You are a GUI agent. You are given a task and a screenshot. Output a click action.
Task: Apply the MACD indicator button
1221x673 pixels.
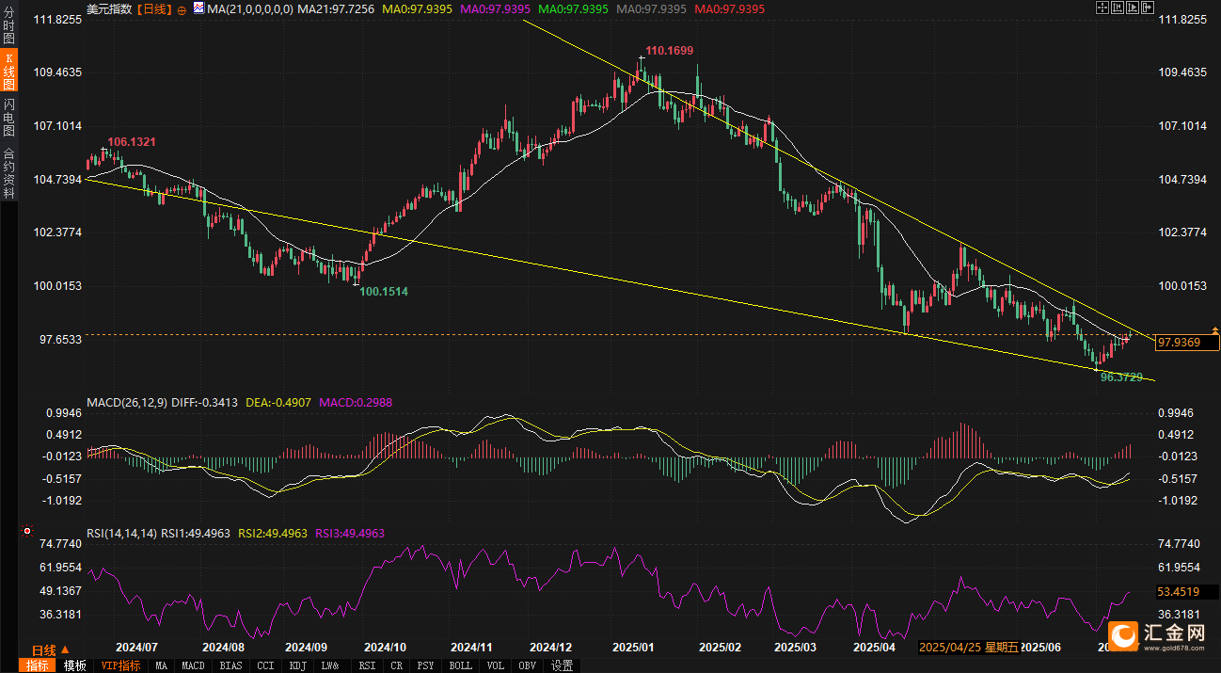(x=193, y=665)
